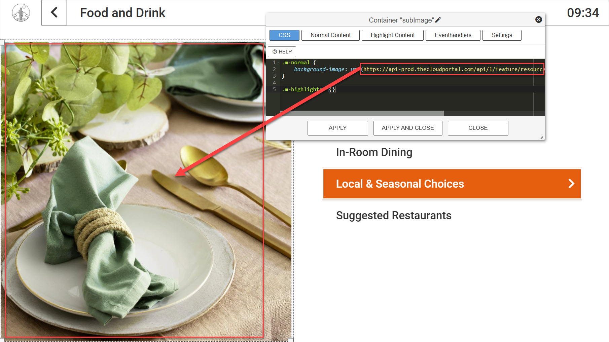Click the APPLY button

337,128
